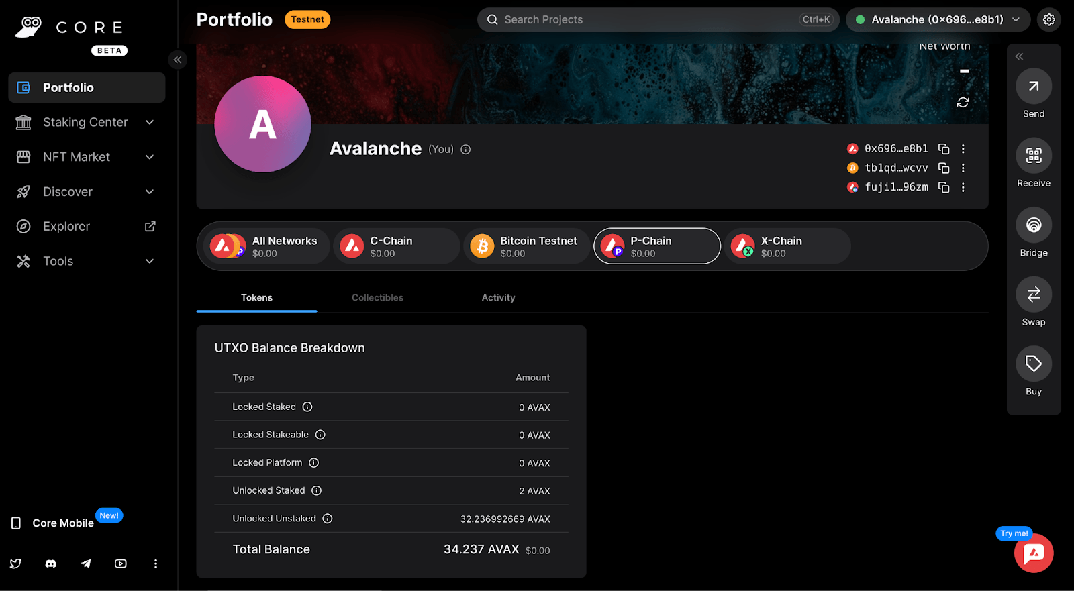Open the Staking Center sidebar entry
Image resolution: width=1074 pixels, height=591 pixels.
click(85, 122)
